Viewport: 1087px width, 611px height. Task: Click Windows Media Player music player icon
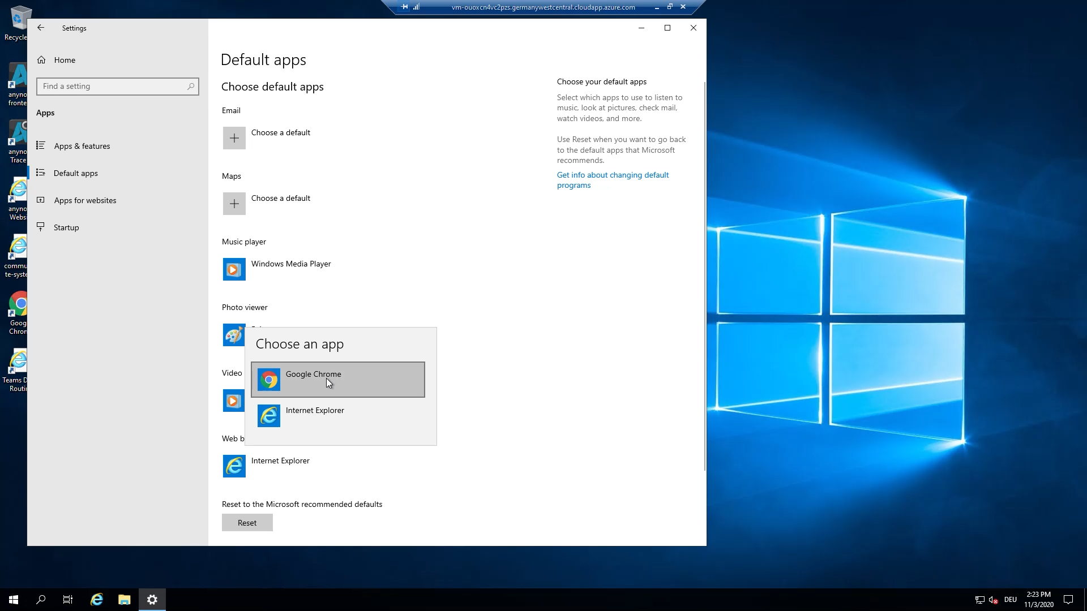(234, 269)
